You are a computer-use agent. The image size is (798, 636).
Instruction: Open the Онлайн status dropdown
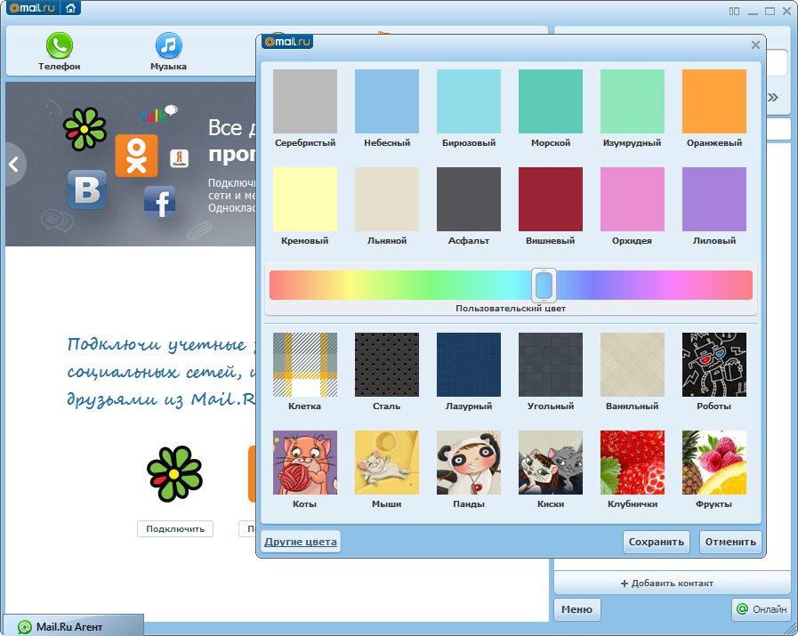tap(762, 609)
